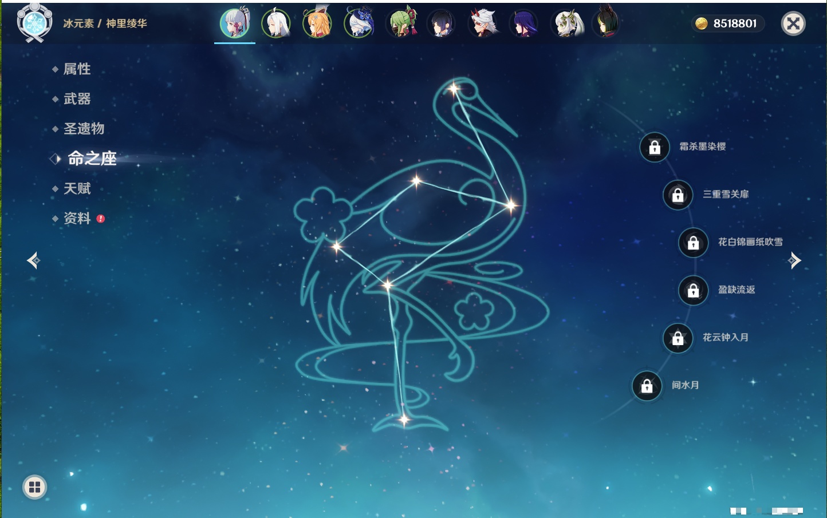Open the 圣遗物 artifacts section
The height and width of the screenshot is (518, 827).
84,129
